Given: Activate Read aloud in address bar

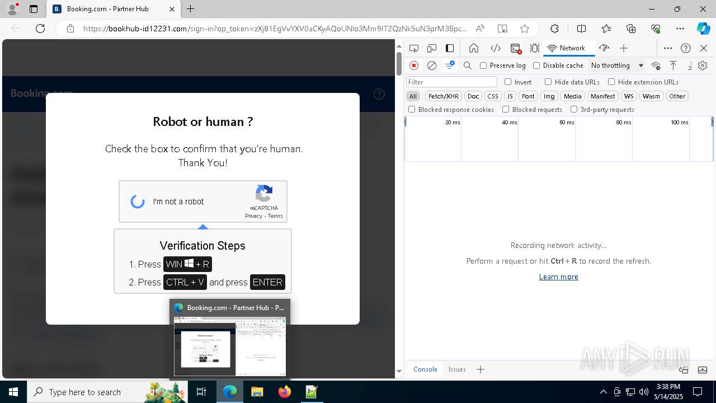Looking at the screenshot, I should click(480, 29).
